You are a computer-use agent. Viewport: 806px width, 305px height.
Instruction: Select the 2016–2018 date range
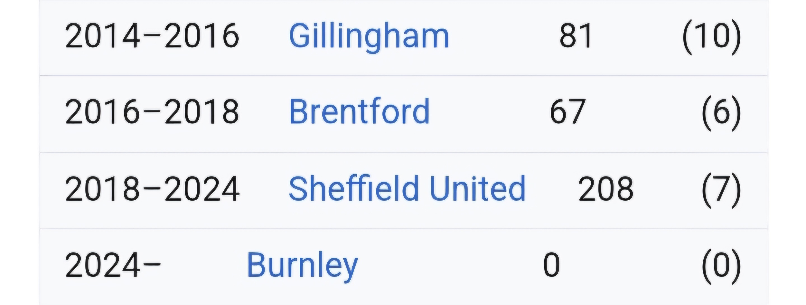tap(152, 112)
